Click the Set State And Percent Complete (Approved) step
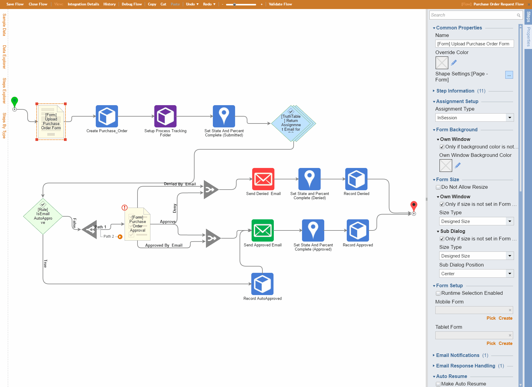532x387 pixels. [313, 230]
